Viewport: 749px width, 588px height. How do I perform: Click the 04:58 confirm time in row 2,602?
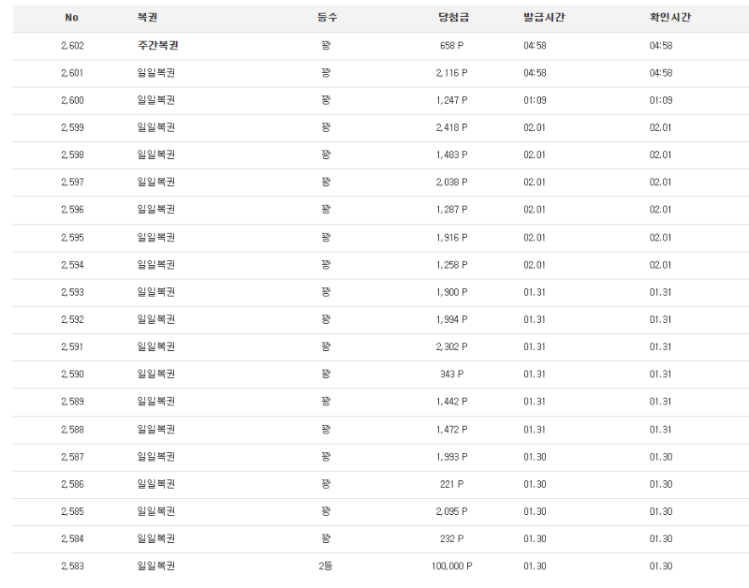tap(661, 45)
